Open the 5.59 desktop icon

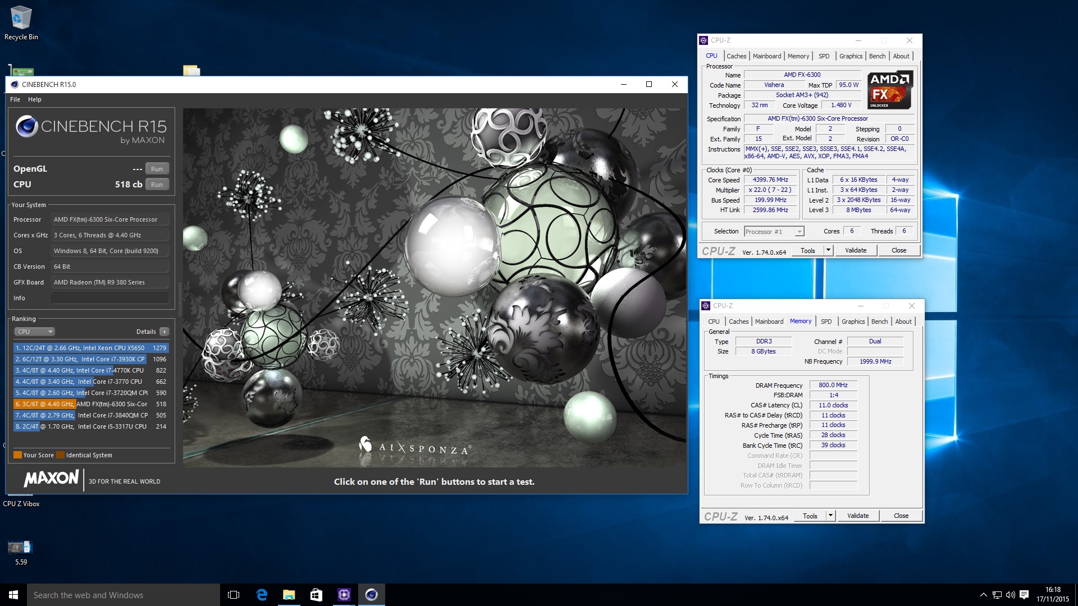pyautogui.click(x=21, y=552)
